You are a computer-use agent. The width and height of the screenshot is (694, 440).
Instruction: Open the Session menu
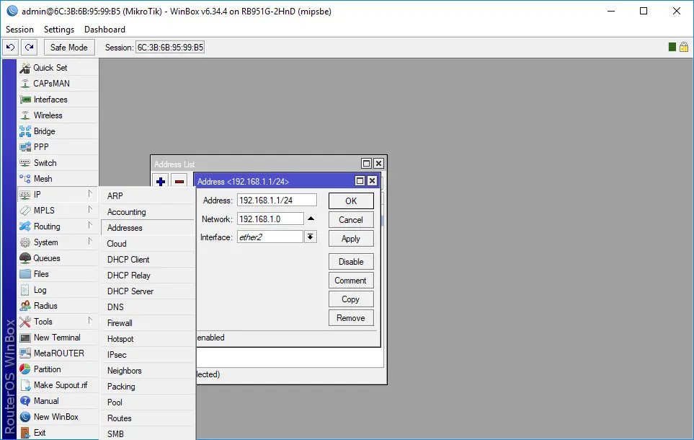click(19, 30)
